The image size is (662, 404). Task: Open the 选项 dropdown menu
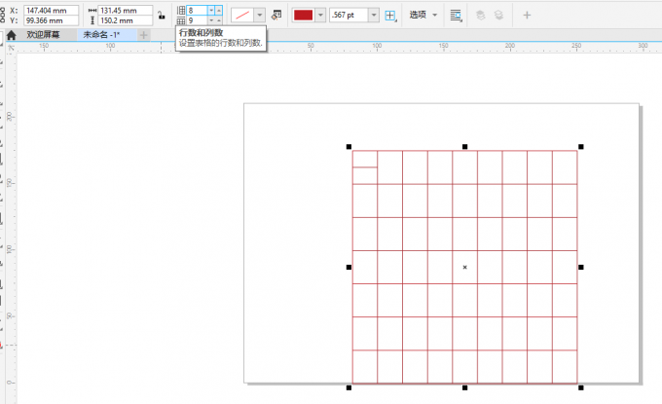click(x=423, y=15)
